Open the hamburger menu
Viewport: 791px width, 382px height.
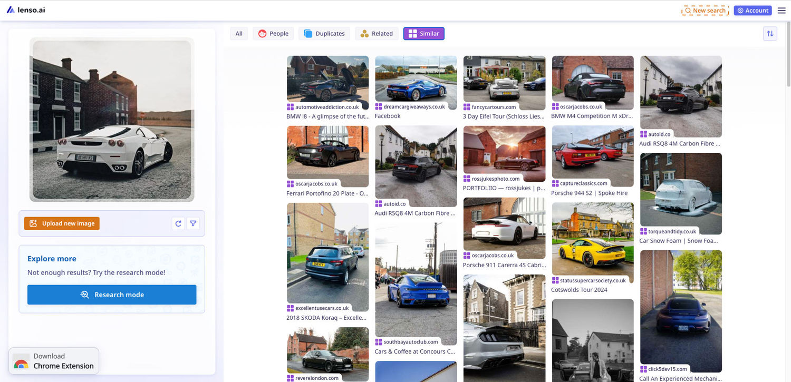point(782,11)
